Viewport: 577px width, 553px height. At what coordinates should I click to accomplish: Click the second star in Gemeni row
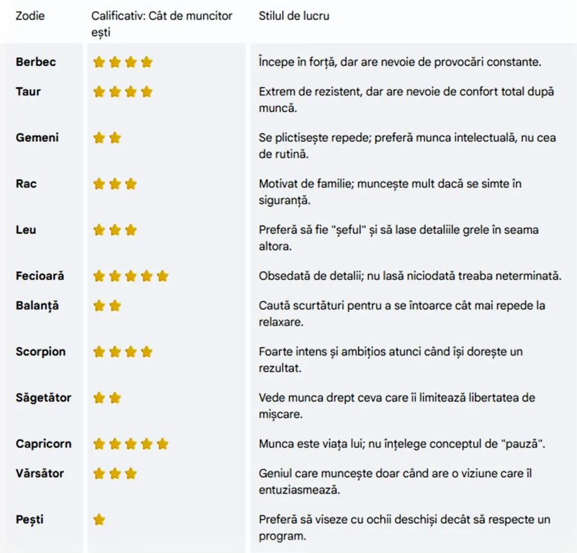[x=115, y=138]
